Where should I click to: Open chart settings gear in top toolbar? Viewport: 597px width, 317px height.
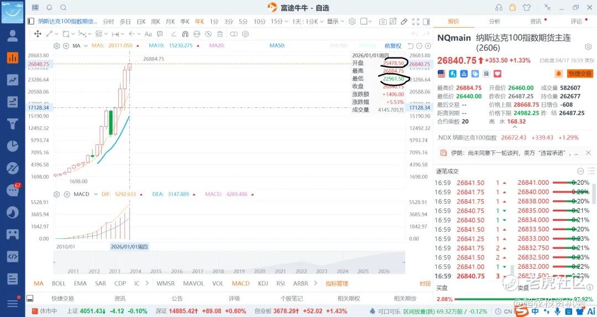tap(352, 22)
